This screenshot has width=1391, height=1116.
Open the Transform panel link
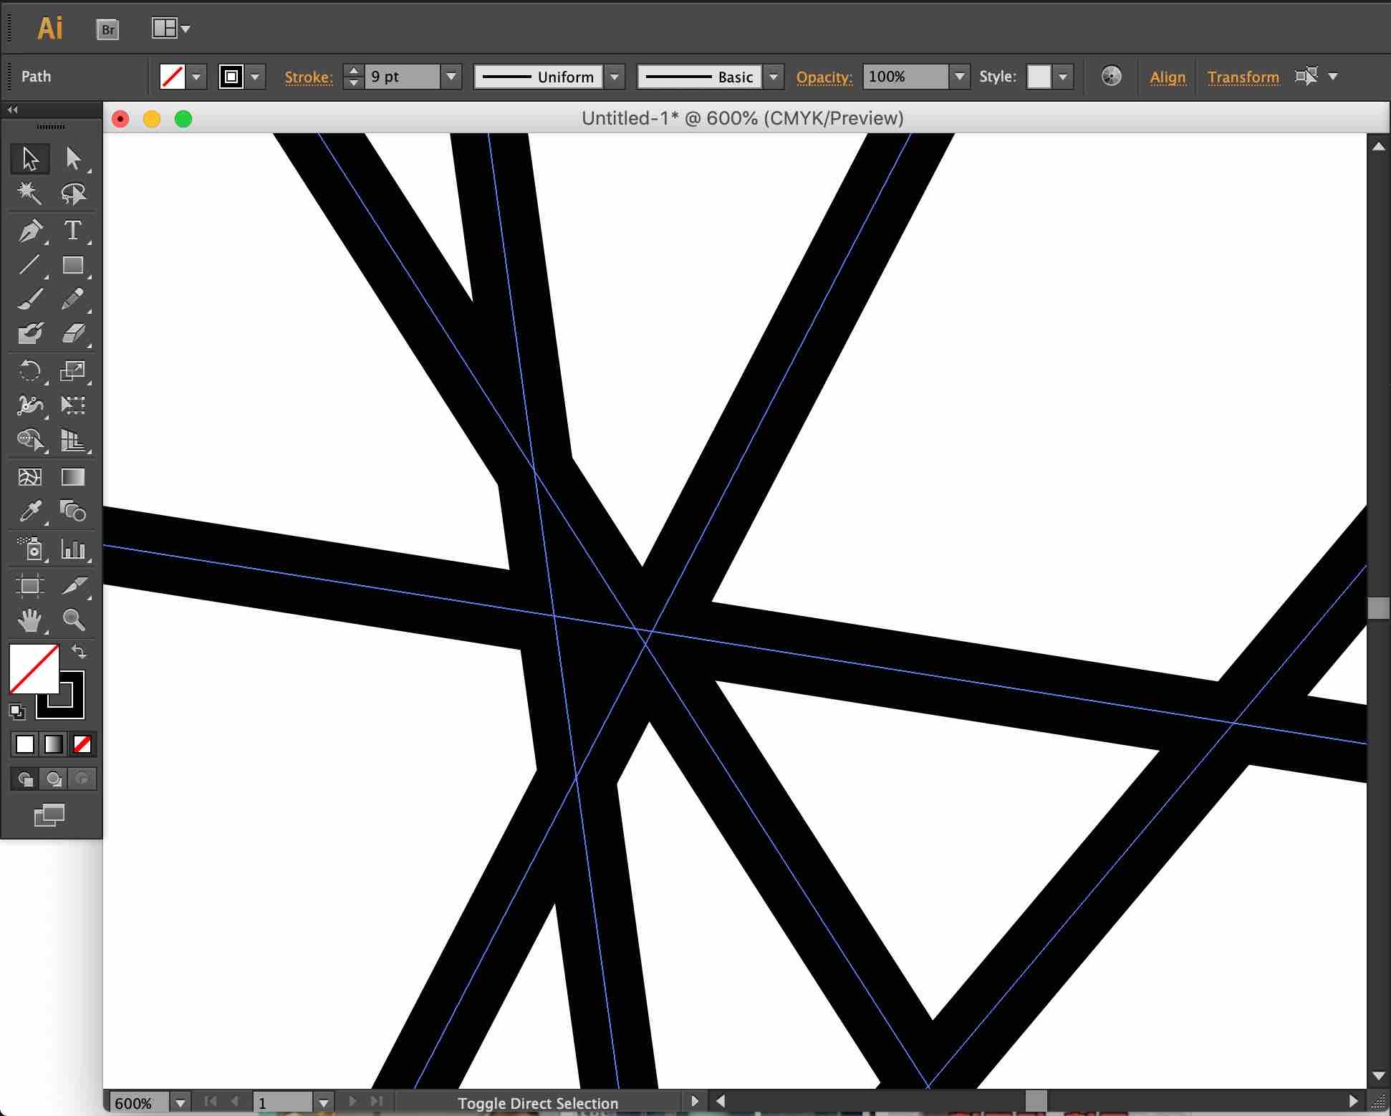1243,77
